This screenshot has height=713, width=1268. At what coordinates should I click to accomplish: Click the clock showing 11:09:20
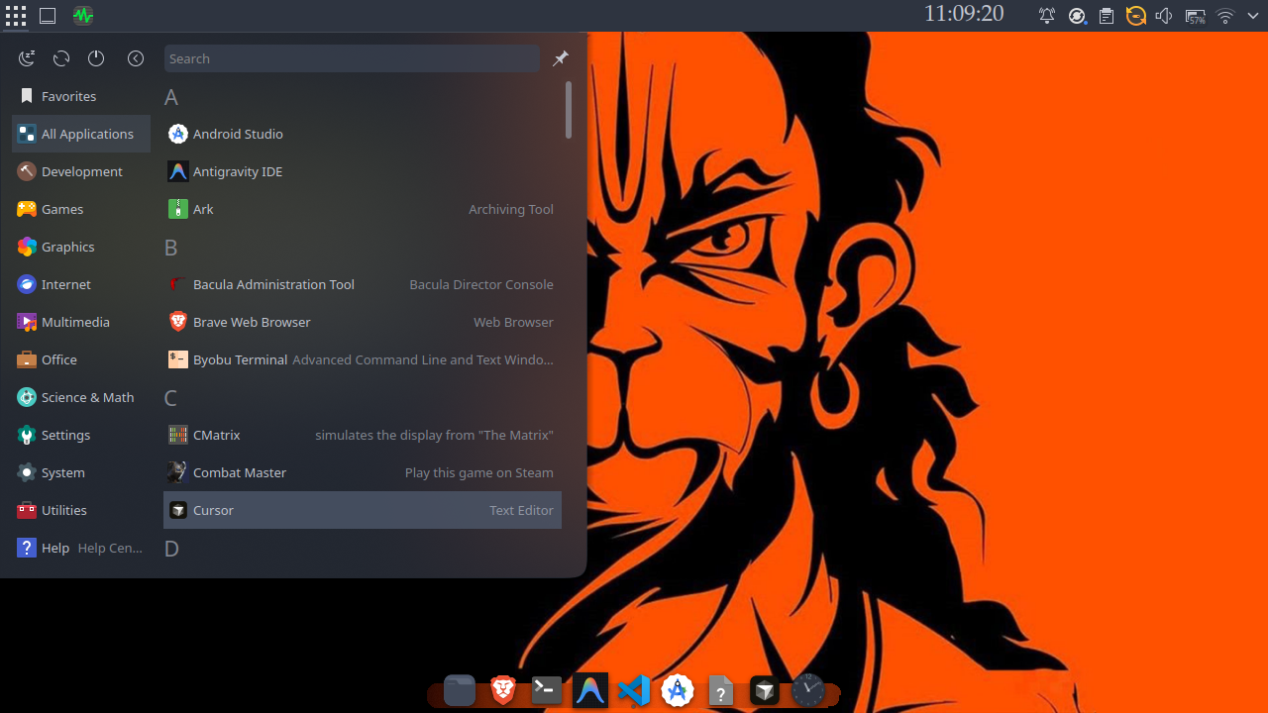(964, 14)
